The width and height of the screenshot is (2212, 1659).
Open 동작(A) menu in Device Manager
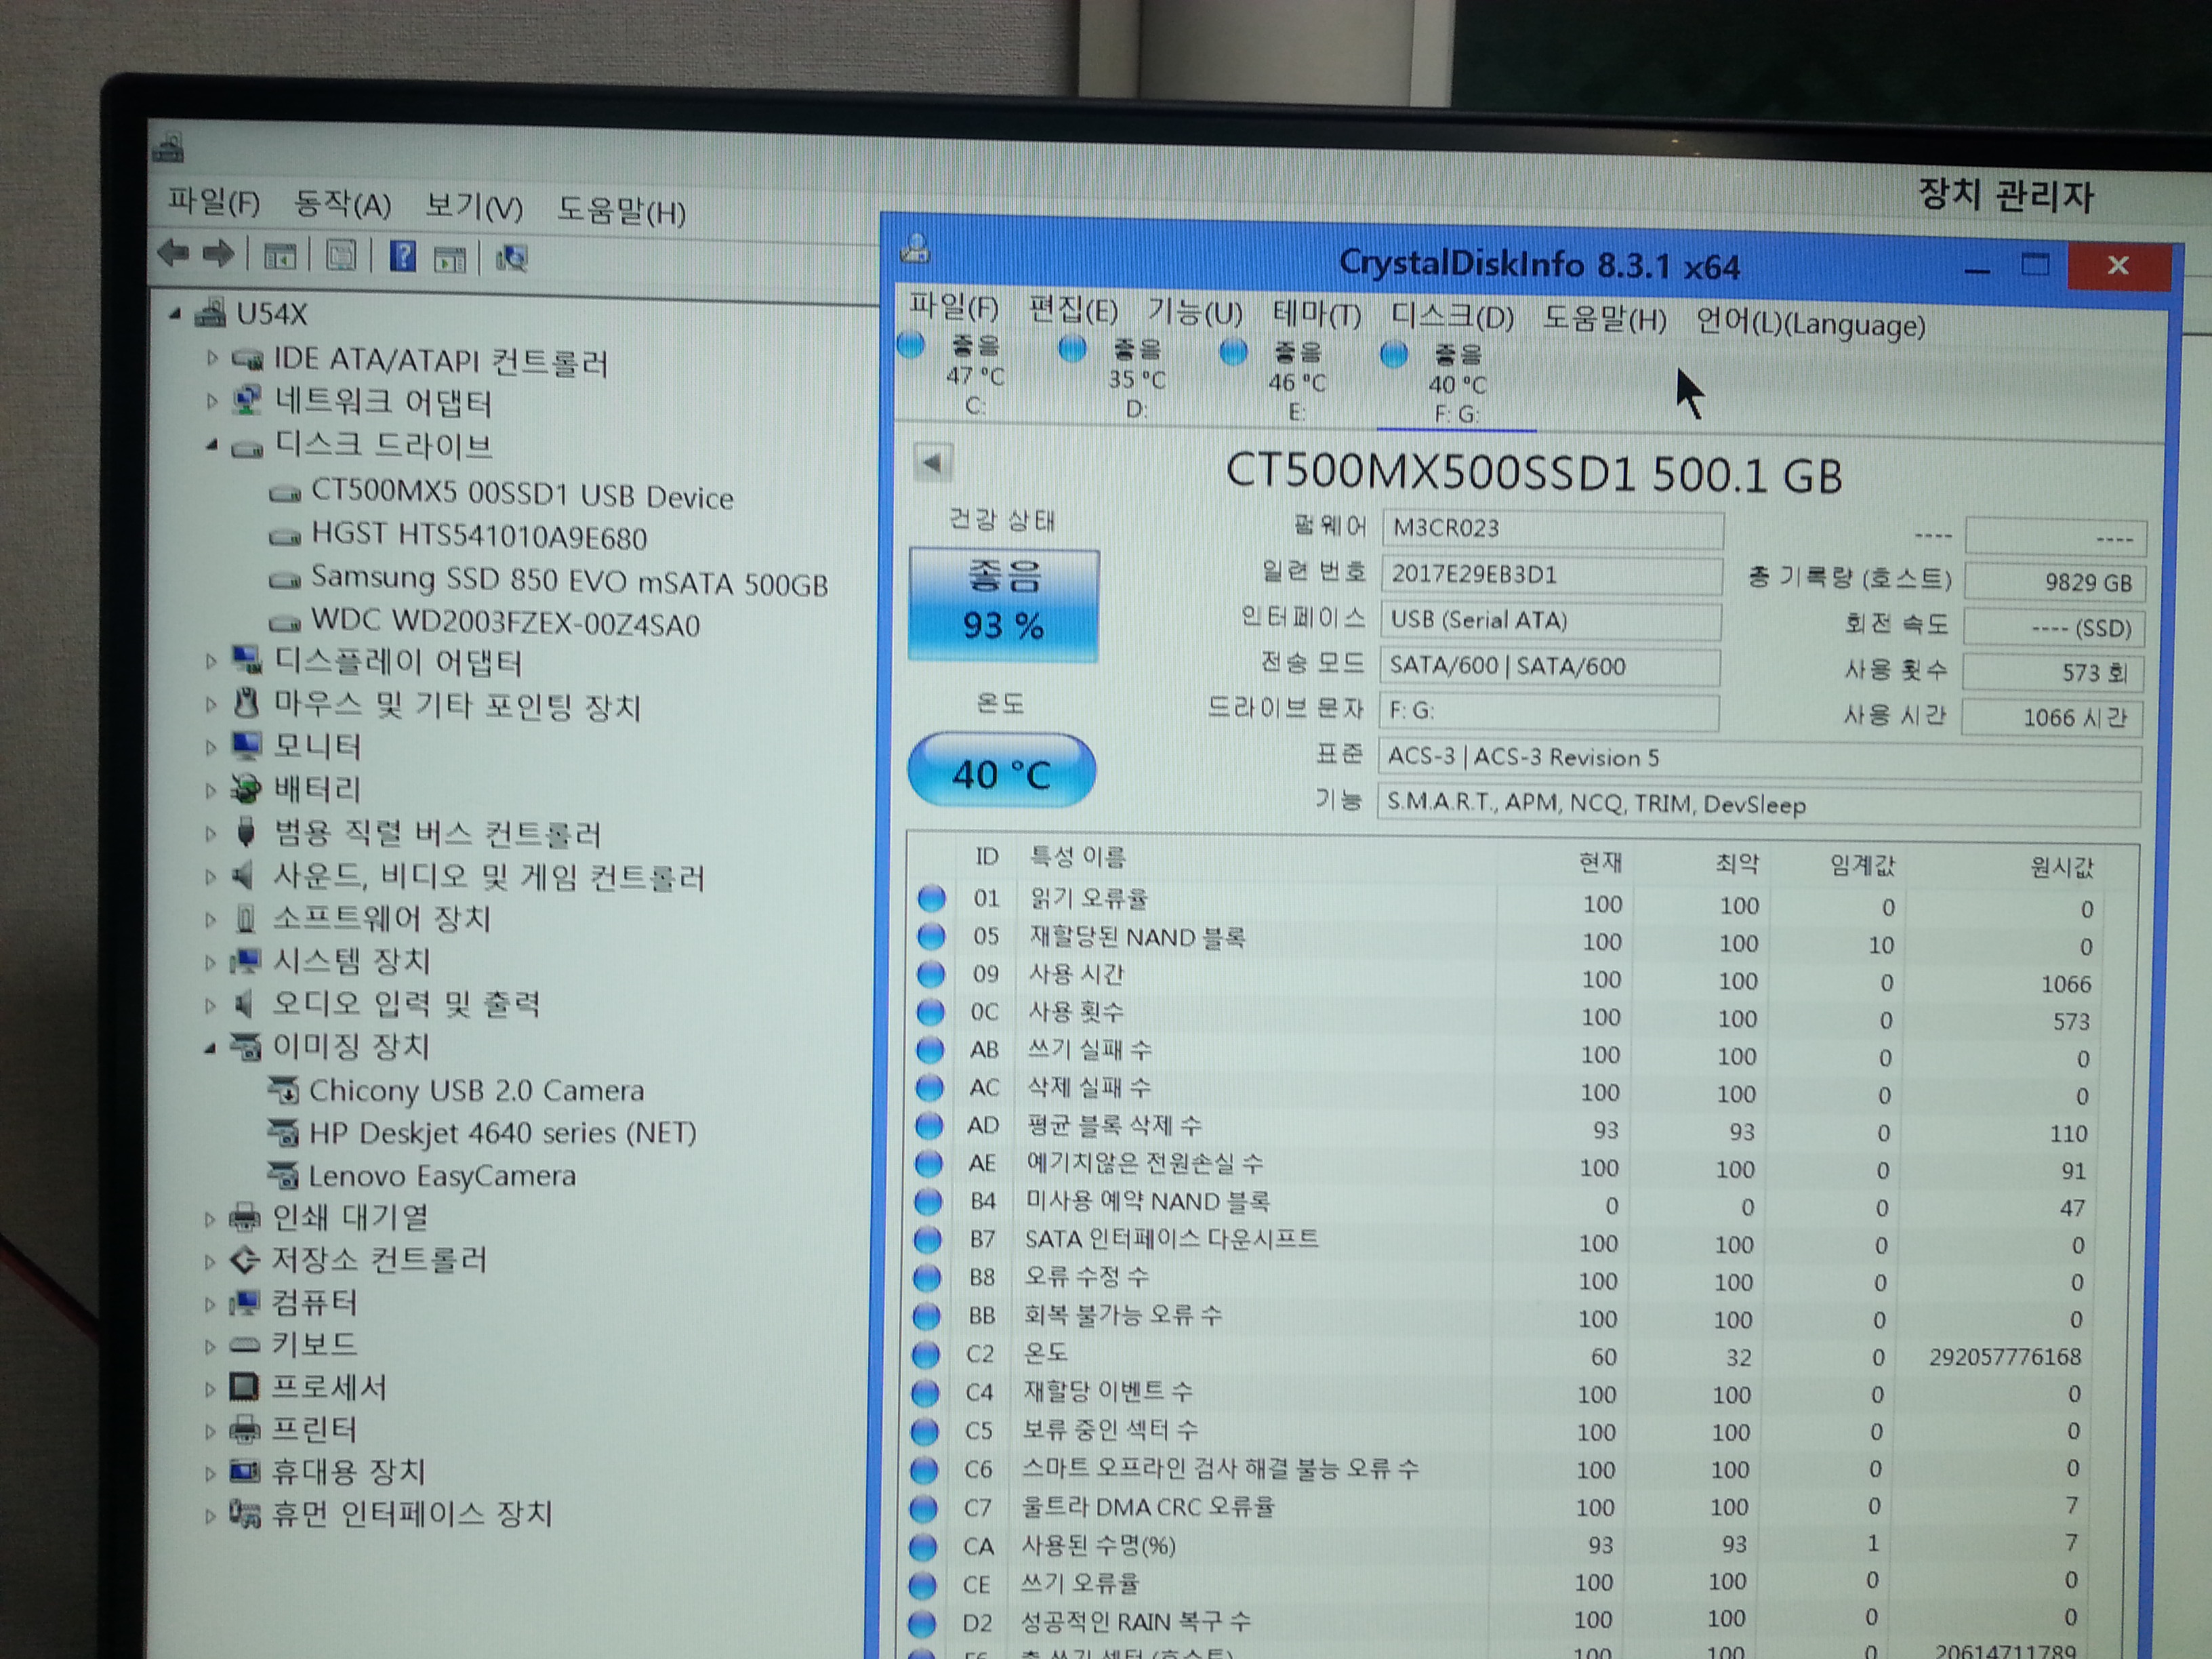[342, 205]
